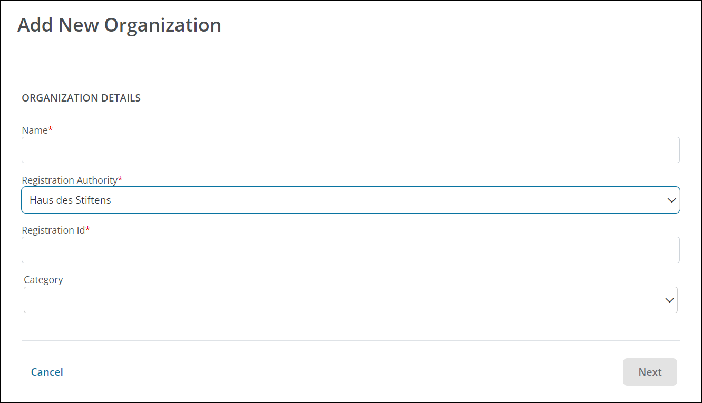Click the down arrow in the Category field
The height and width of the screenshot is (403, 702).
[x=669, y=300]
